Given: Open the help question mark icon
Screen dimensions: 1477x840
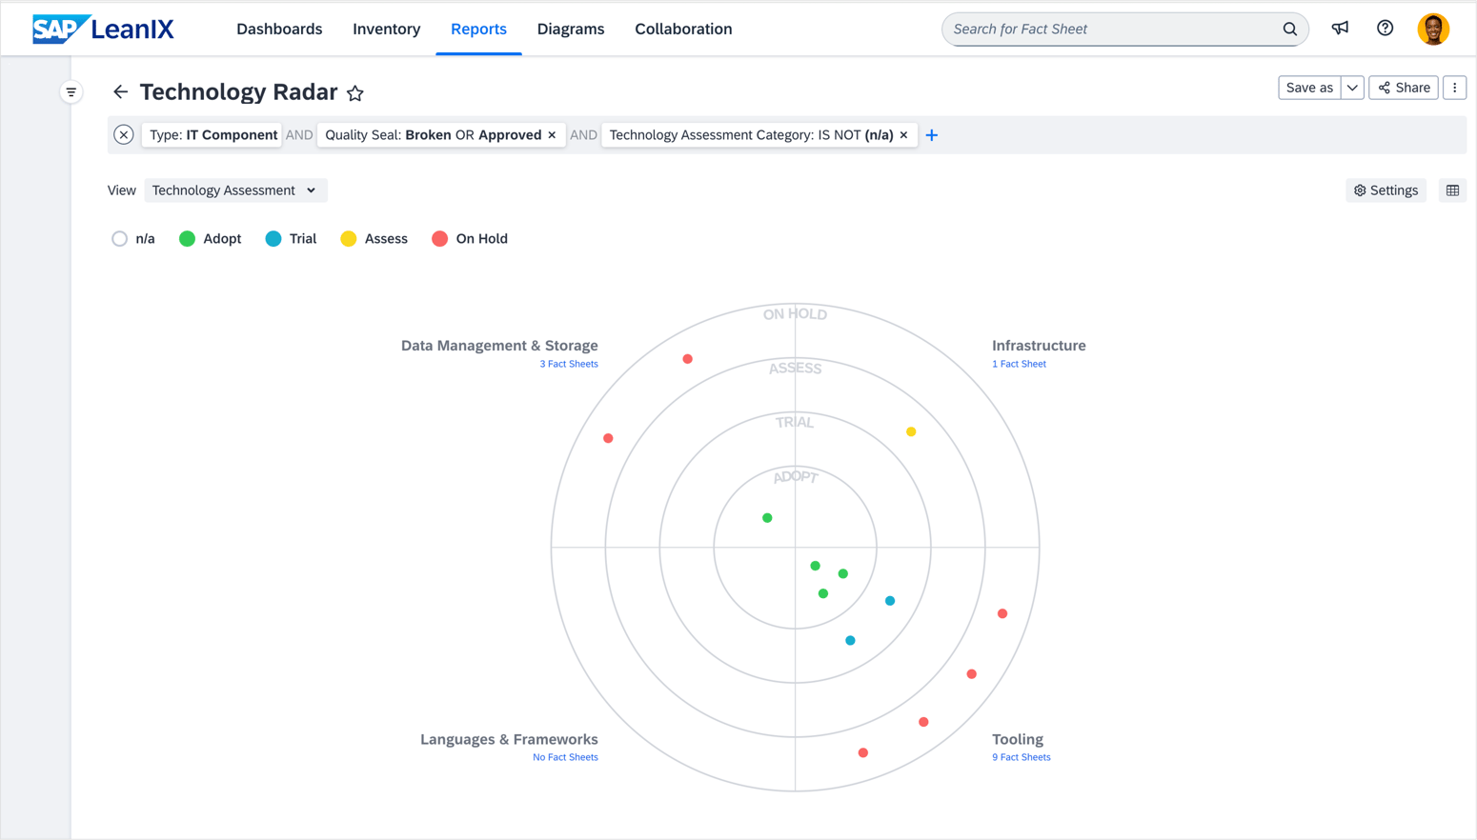Looking at the screenshot, I should click(x=1385, y=29).
